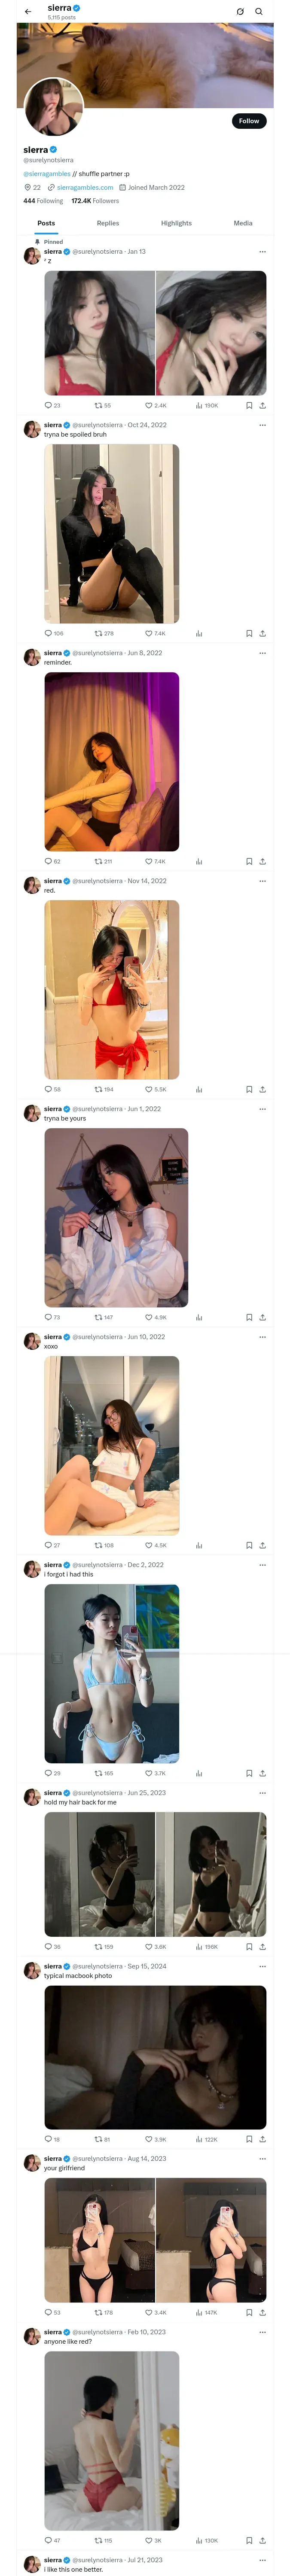This screenshot has width=290, height=2576.
Task: Bookmark the "your girlfriend" post
Action: [x=249, y=2313]
